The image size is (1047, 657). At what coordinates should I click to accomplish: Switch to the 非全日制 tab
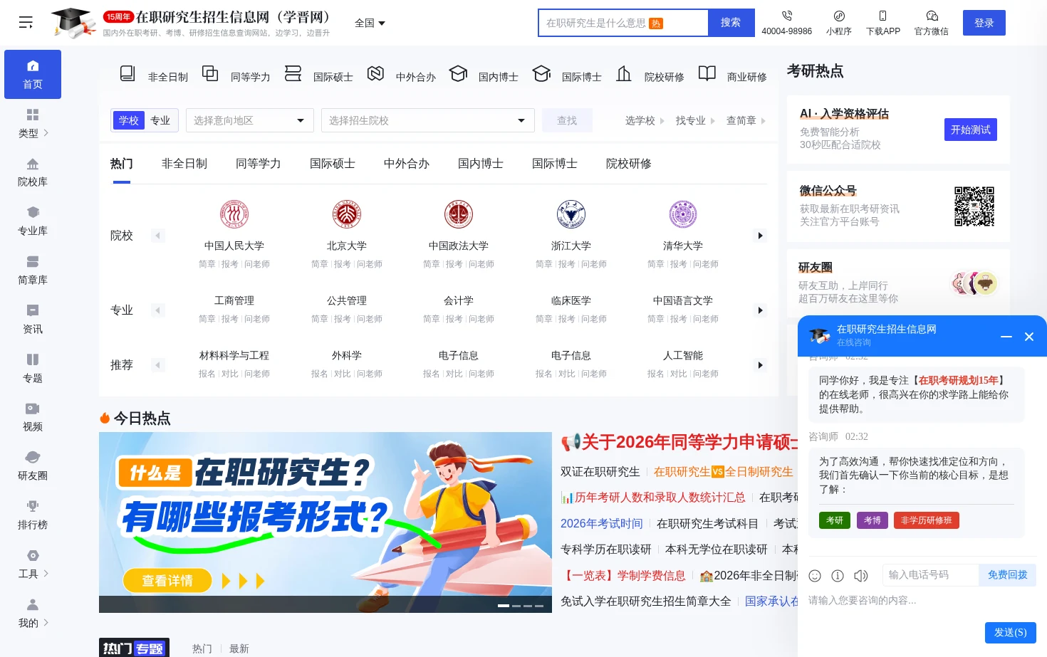tap(184, 164)
